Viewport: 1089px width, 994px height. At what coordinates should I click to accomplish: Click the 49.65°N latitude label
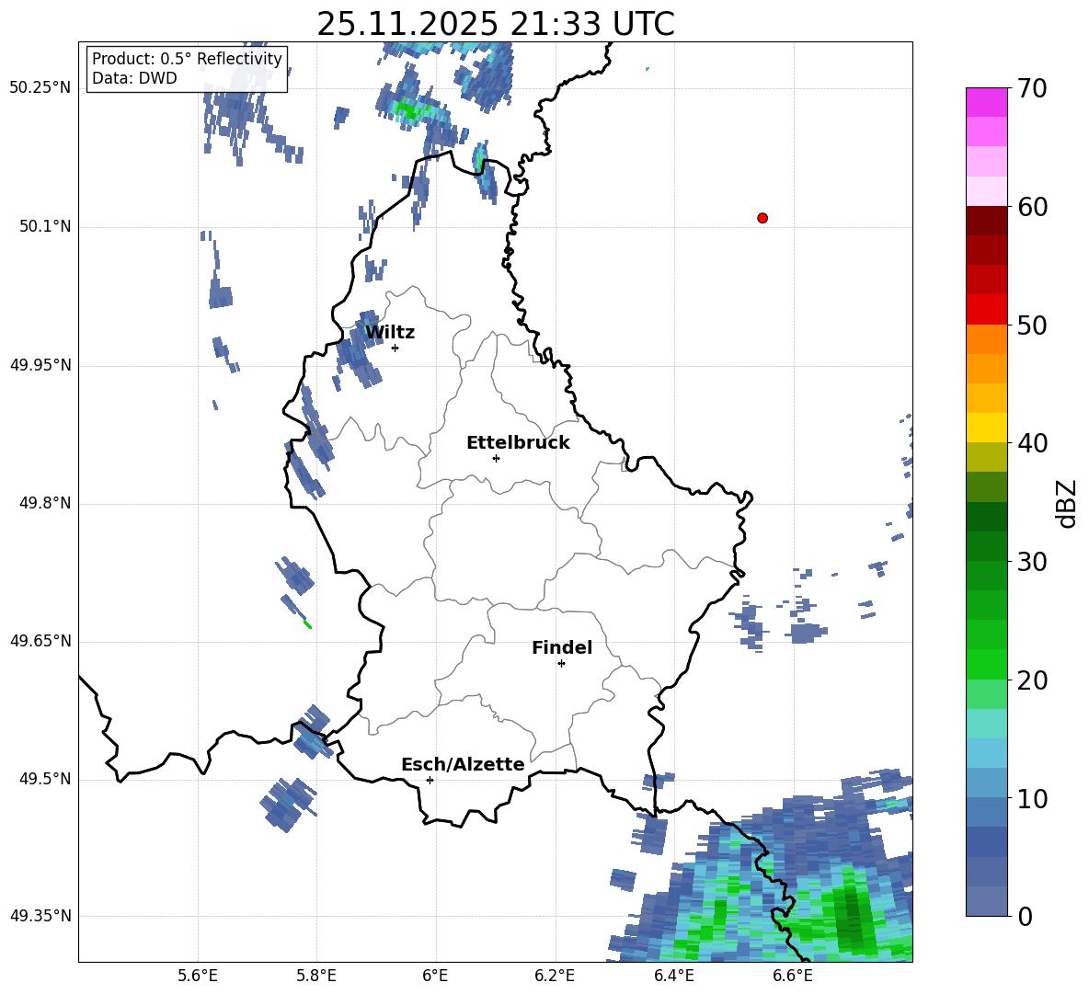40,641
